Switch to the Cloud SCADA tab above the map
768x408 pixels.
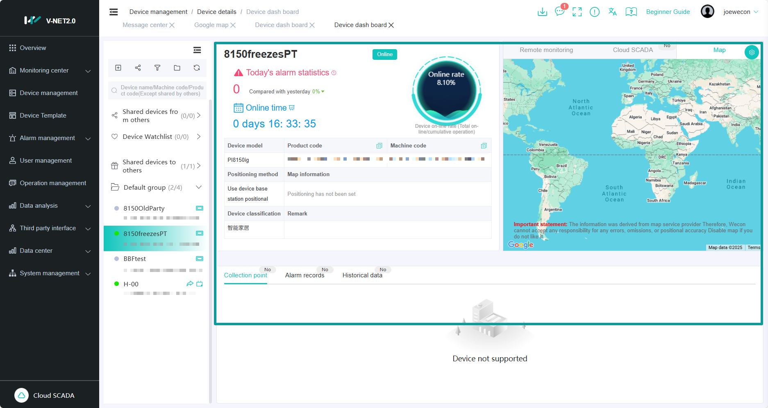pyautogui.click(x=633, y=50)
